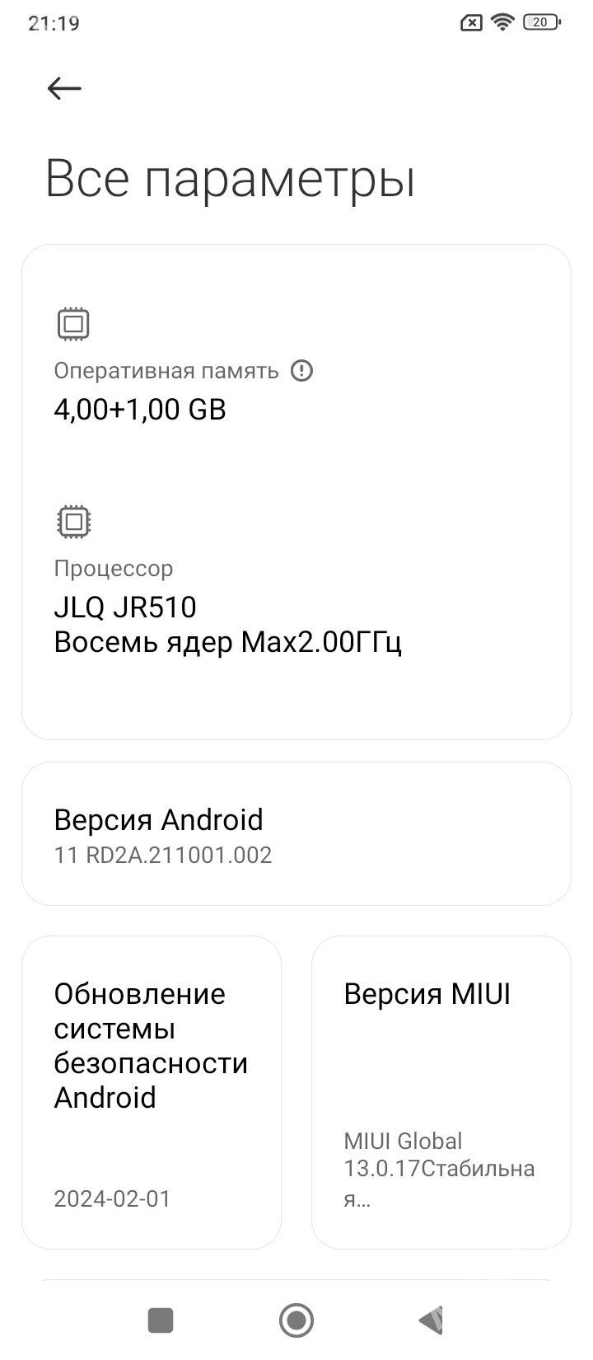Tap the 2024-02-01 security patch date
Viewport: 593px width, 1360px height.
tap(112, 1198)
